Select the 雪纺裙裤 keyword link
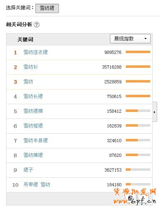Image resolution: width=160 pixels, height=210 pixels. coord(33,111)
